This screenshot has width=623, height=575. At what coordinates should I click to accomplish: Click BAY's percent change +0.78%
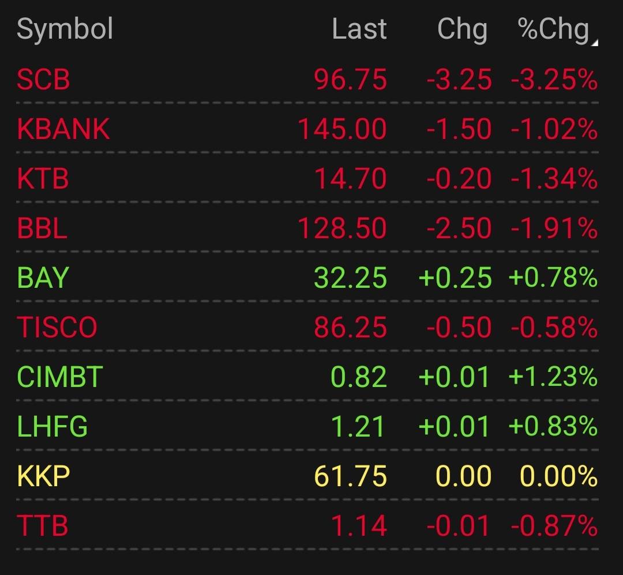pos(553,277)
